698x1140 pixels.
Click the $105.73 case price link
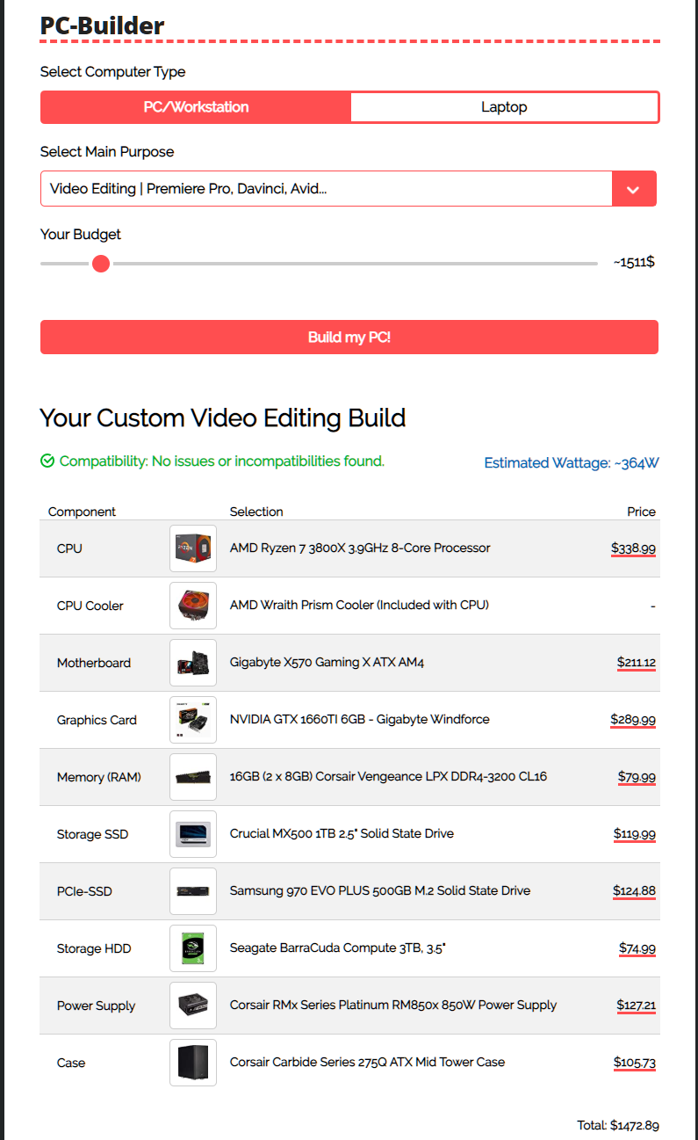634,1062
